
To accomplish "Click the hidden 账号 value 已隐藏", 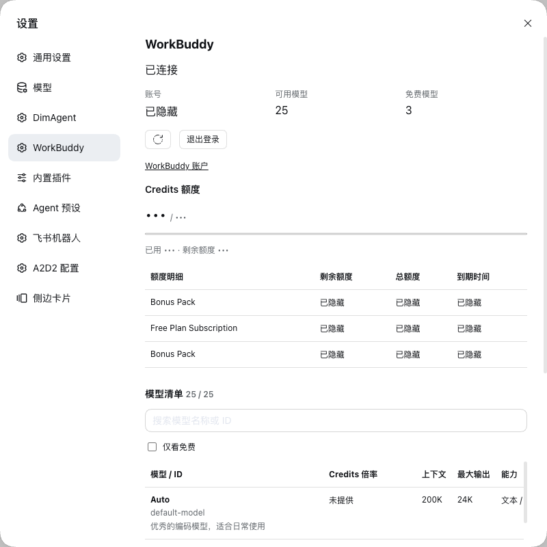I will [161, 111].
